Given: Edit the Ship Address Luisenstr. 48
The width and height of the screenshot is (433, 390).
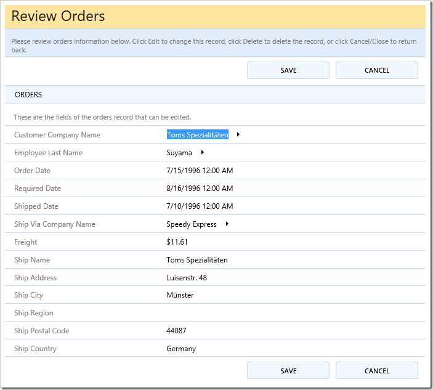Looking at the screenshot, I should [x=187, y=278].
